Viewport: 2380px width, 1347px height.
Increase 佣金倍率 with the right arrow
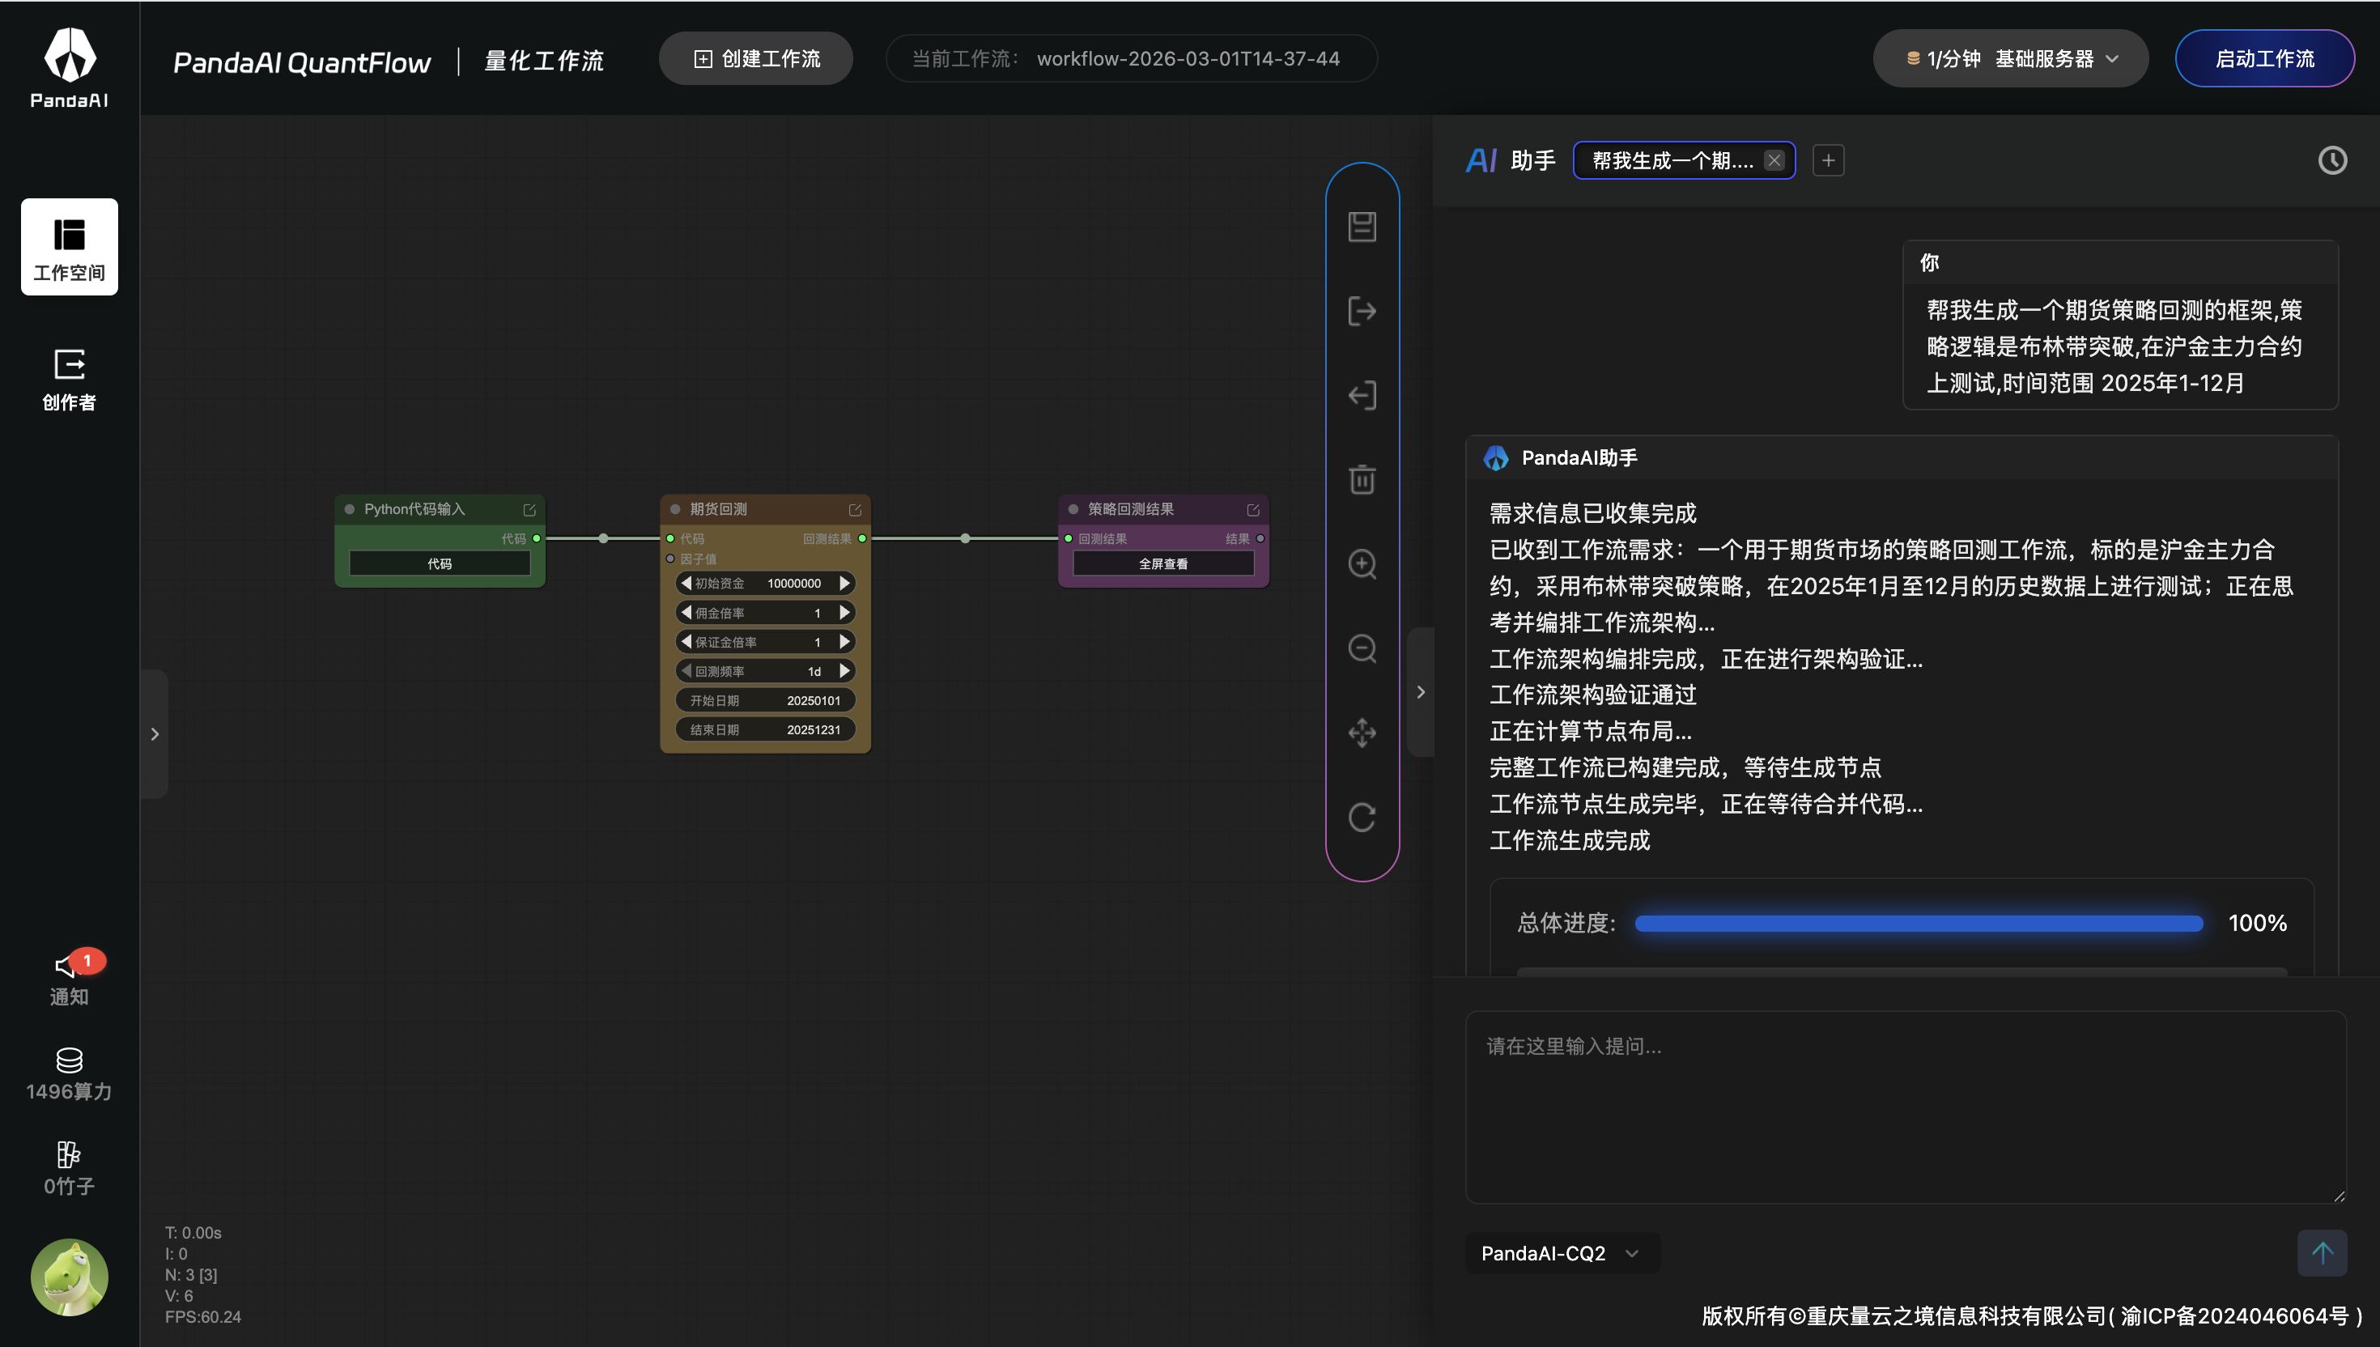(844, 613)
